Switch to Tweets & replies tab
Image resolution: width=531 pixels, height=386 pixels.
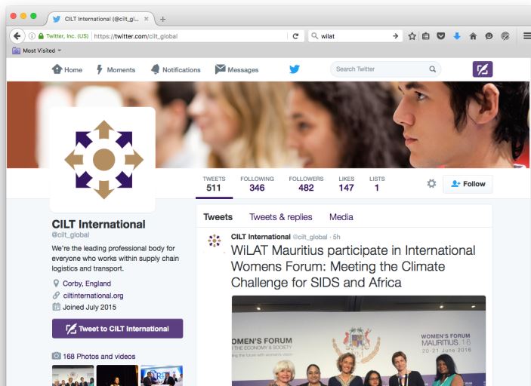pyautogui.click(x=281, y=217)
